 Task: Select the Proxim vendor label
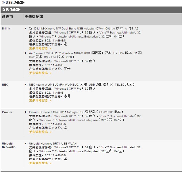(x=7, y=112)
